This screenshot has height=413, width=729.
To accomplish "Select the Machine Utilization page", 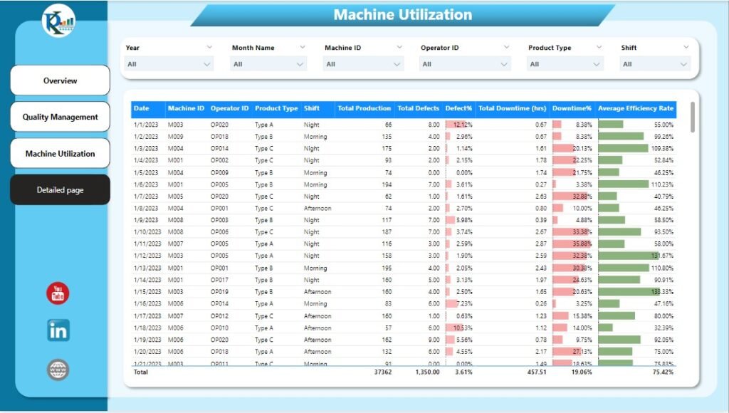I will pyautogui.click(x=60, y=153).
